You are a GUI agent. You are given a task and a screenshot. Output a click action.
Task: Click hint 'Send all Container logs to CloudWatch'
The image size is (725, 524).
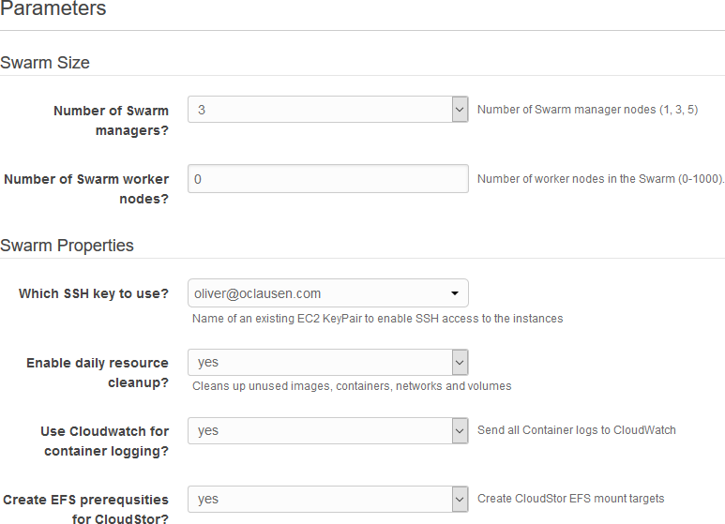(577, 430)
